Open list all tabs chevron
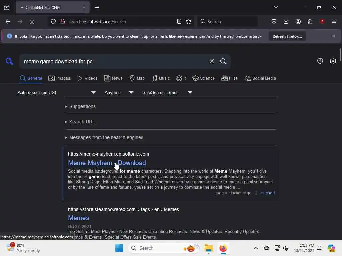The height and width of the screenshot is (256, 342). [276, 7]
